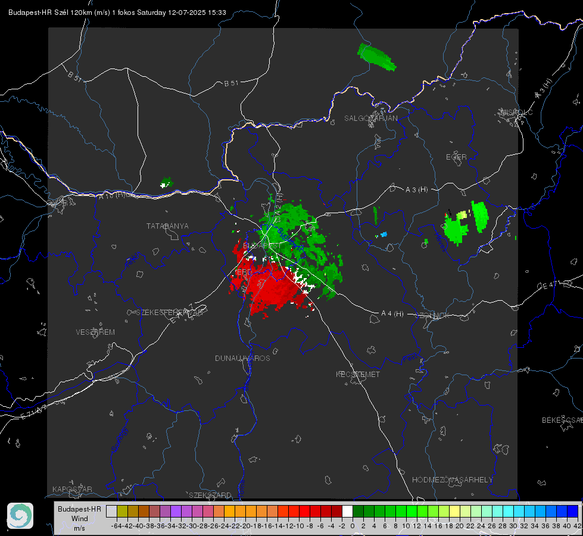Click the ÉRD city label

pyautogui.click(x=244, y=272)
